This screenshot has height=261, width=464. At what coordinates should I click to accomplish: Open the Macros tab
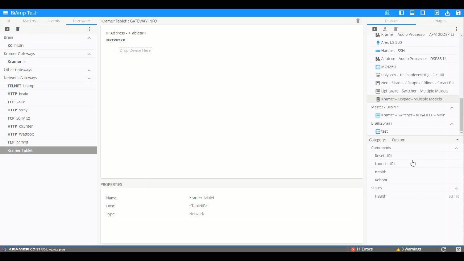[29, 21]
